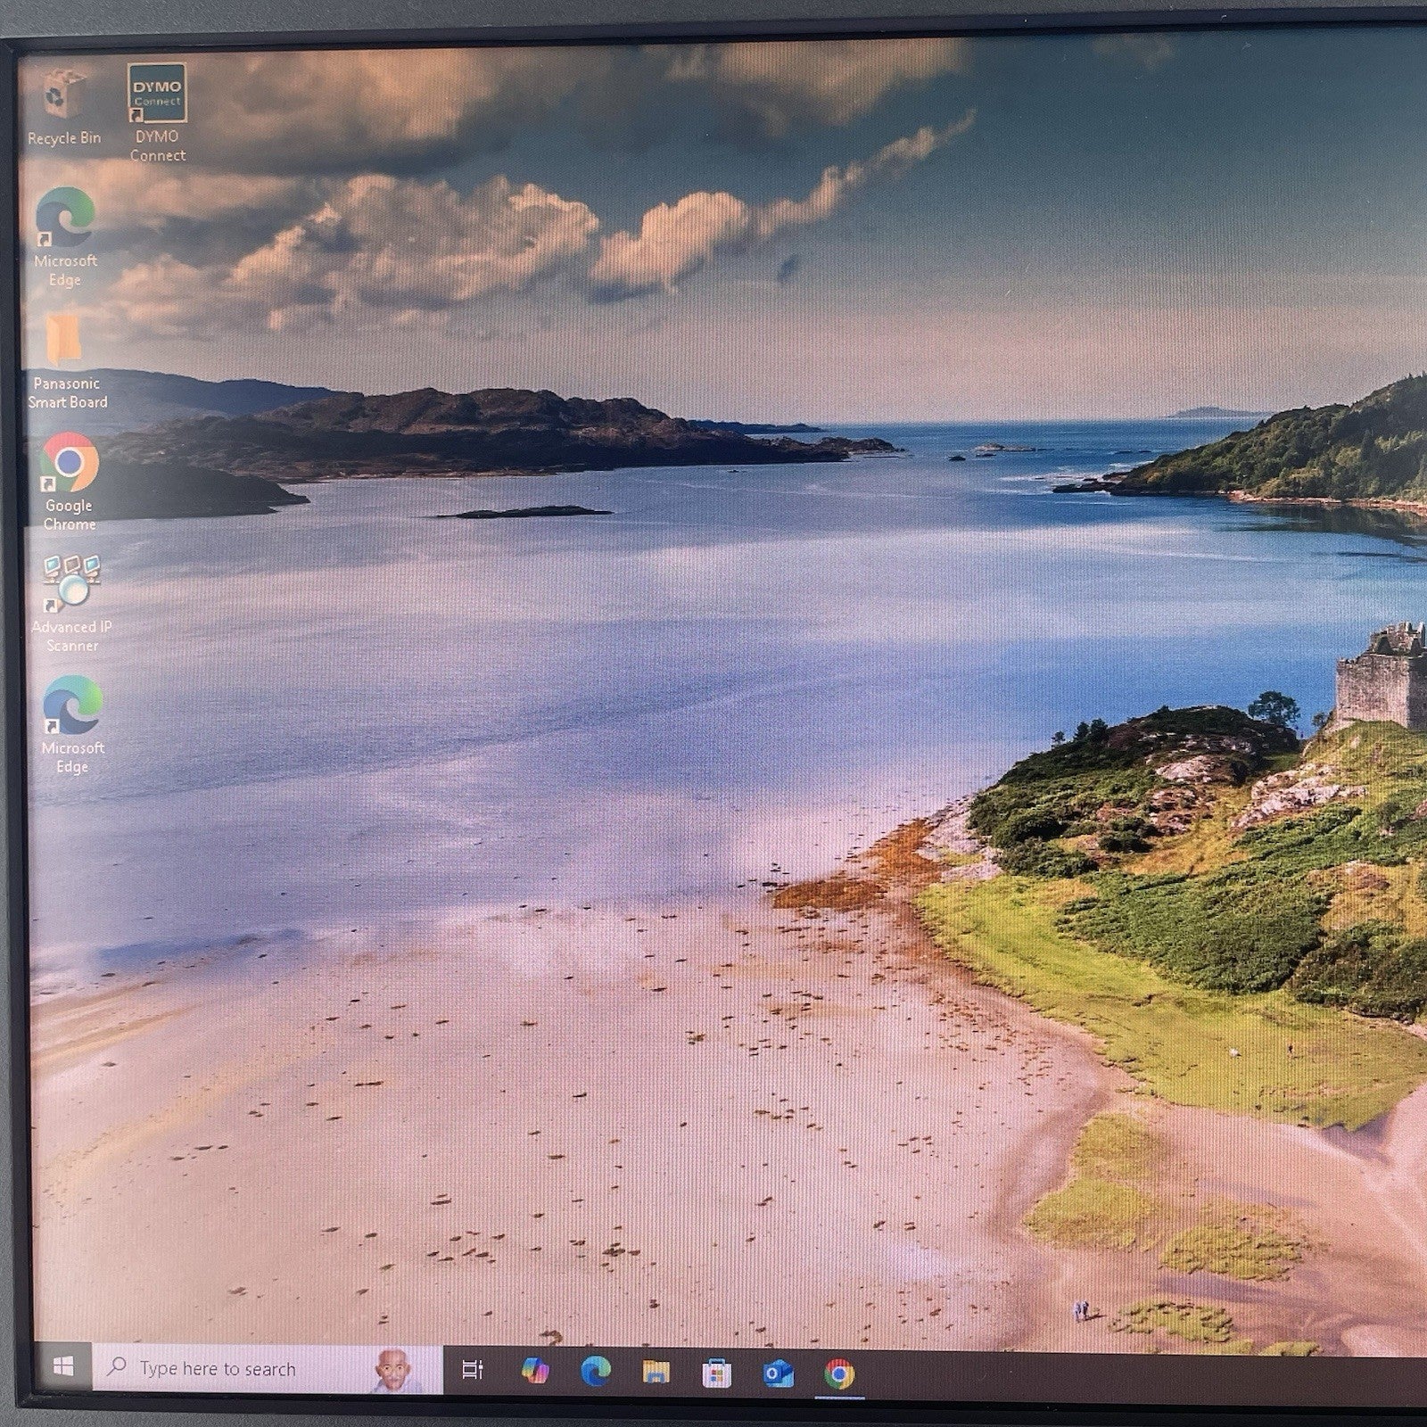
Task: Select Microsoft Edge shortcut below Advanced IP Scanner
Action: [73, 705]
